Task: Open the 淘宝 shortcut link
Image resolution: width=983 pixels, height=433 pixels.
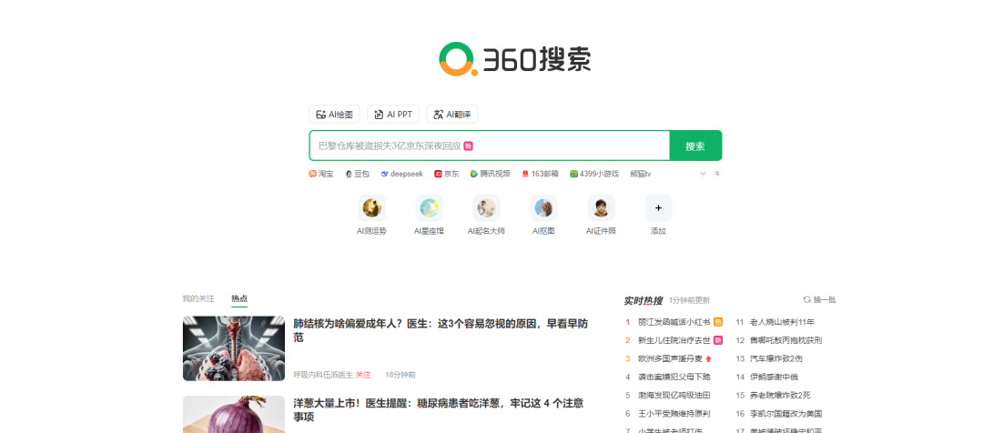Action: pos(321,174)
